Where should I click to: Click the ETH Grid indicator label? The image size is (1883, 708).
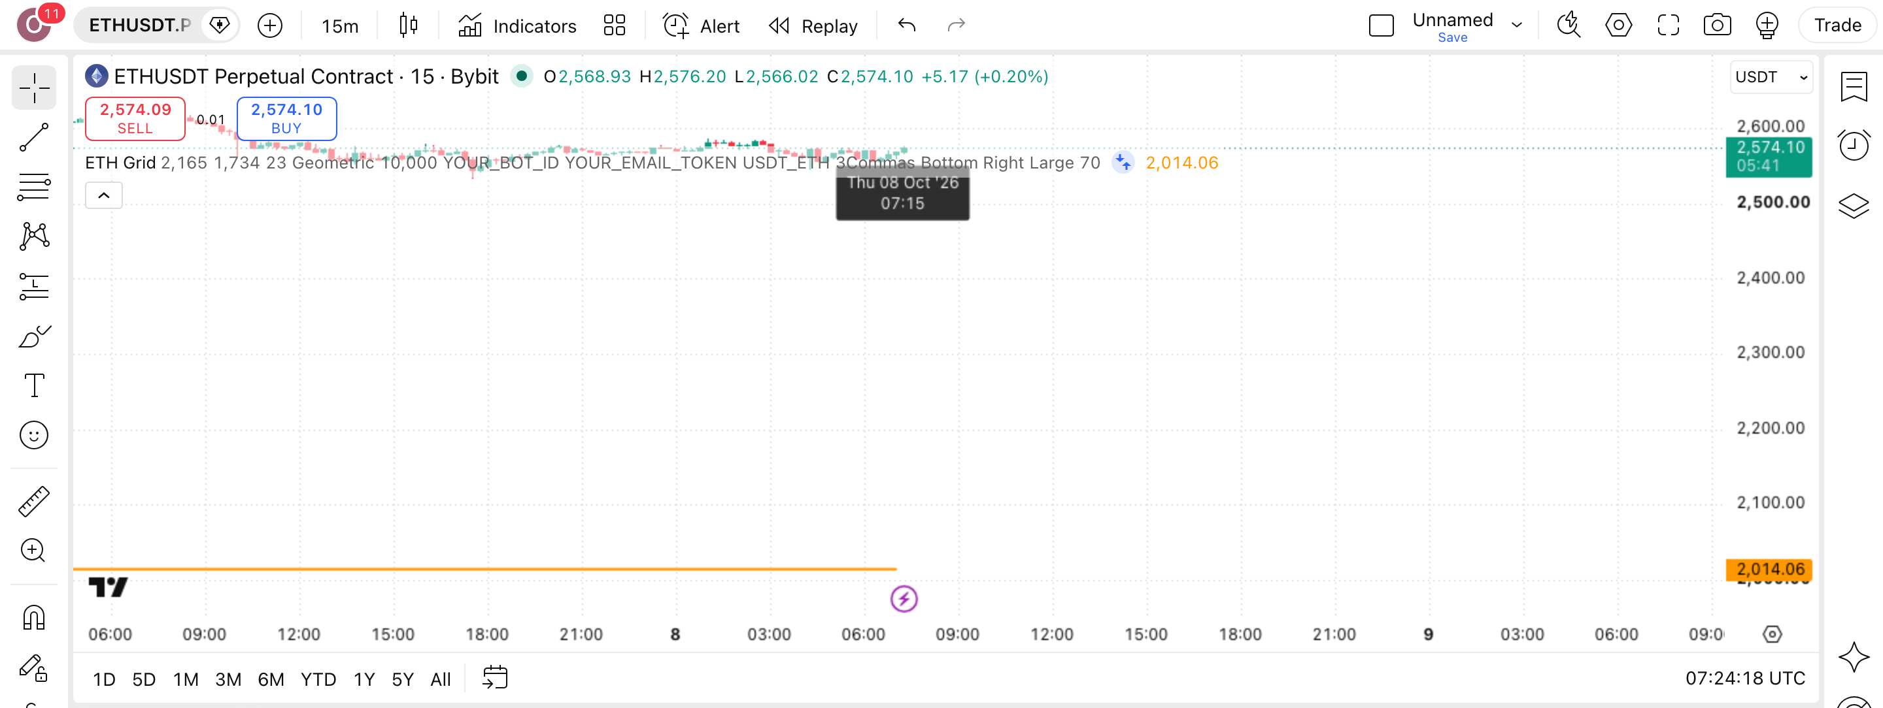coord(120,163)
